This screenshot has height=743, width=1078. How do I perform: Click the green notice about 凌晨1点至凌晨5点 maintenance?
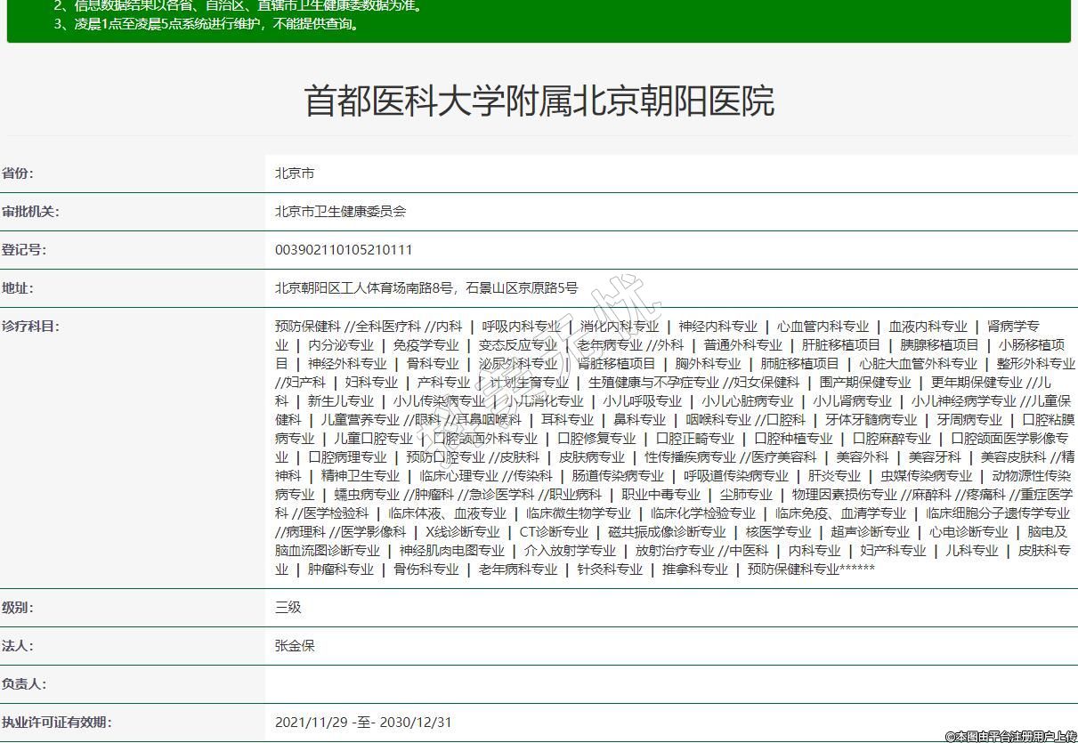[x=207, y=24]
